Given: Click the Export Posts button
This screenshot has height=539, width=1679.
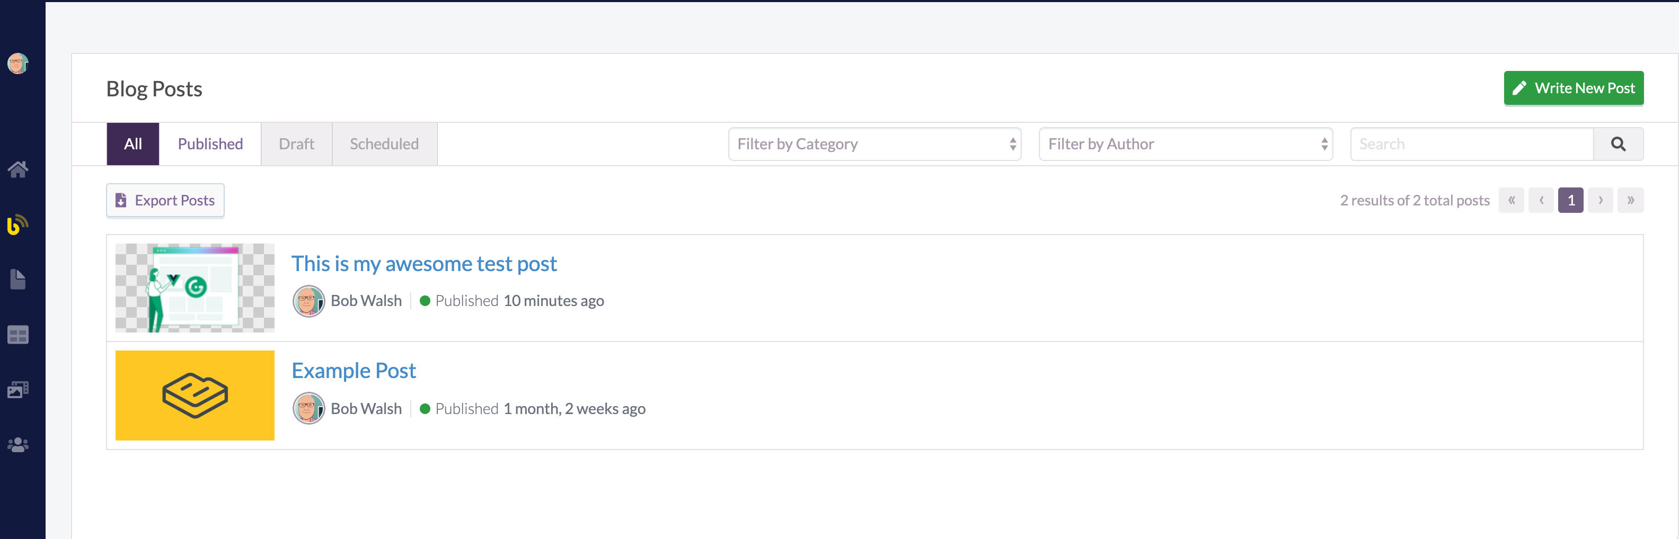Looking at the screenshot, I should [x=165, y=201].
